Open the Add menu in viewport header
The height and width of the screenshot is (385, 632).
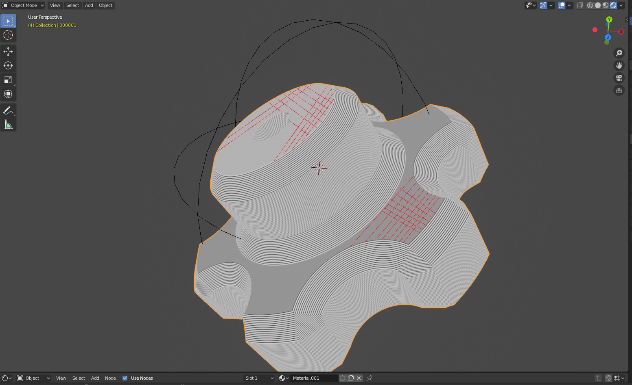89,5
